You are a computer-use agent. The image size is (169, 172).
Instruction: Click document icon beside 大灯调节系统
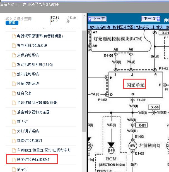(14, 131)
